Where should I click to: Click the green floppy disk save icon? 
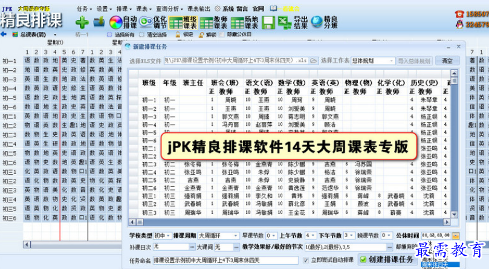click(268, 22)
